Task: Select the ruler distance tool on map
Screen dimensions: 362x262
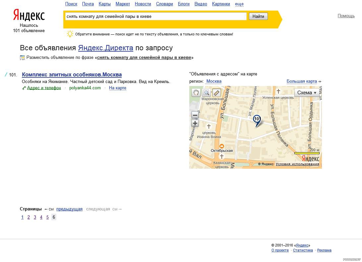Action: point(216,93)
